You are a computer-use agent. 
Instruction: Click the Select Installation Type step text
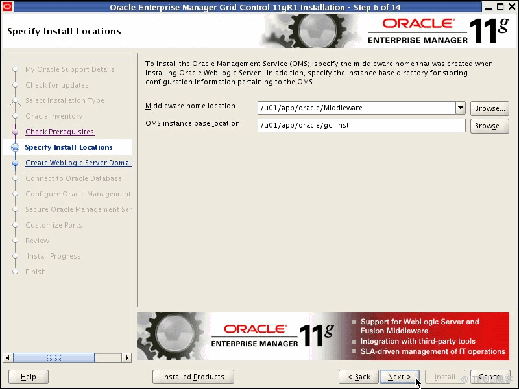coord(65,100)
